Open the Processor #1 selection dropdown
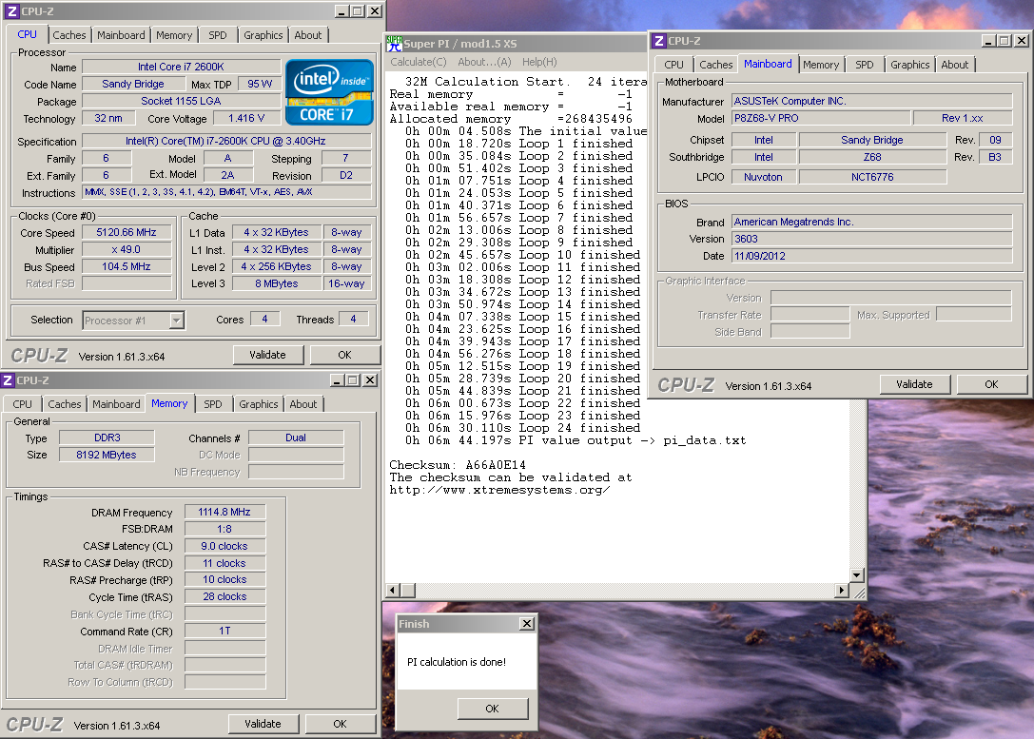This screenshot has height=739, width=1034. coord(176,321)
